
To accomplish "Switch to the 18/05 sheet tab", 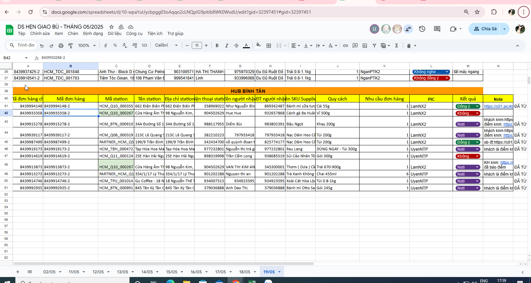I will tap(245, 272).
